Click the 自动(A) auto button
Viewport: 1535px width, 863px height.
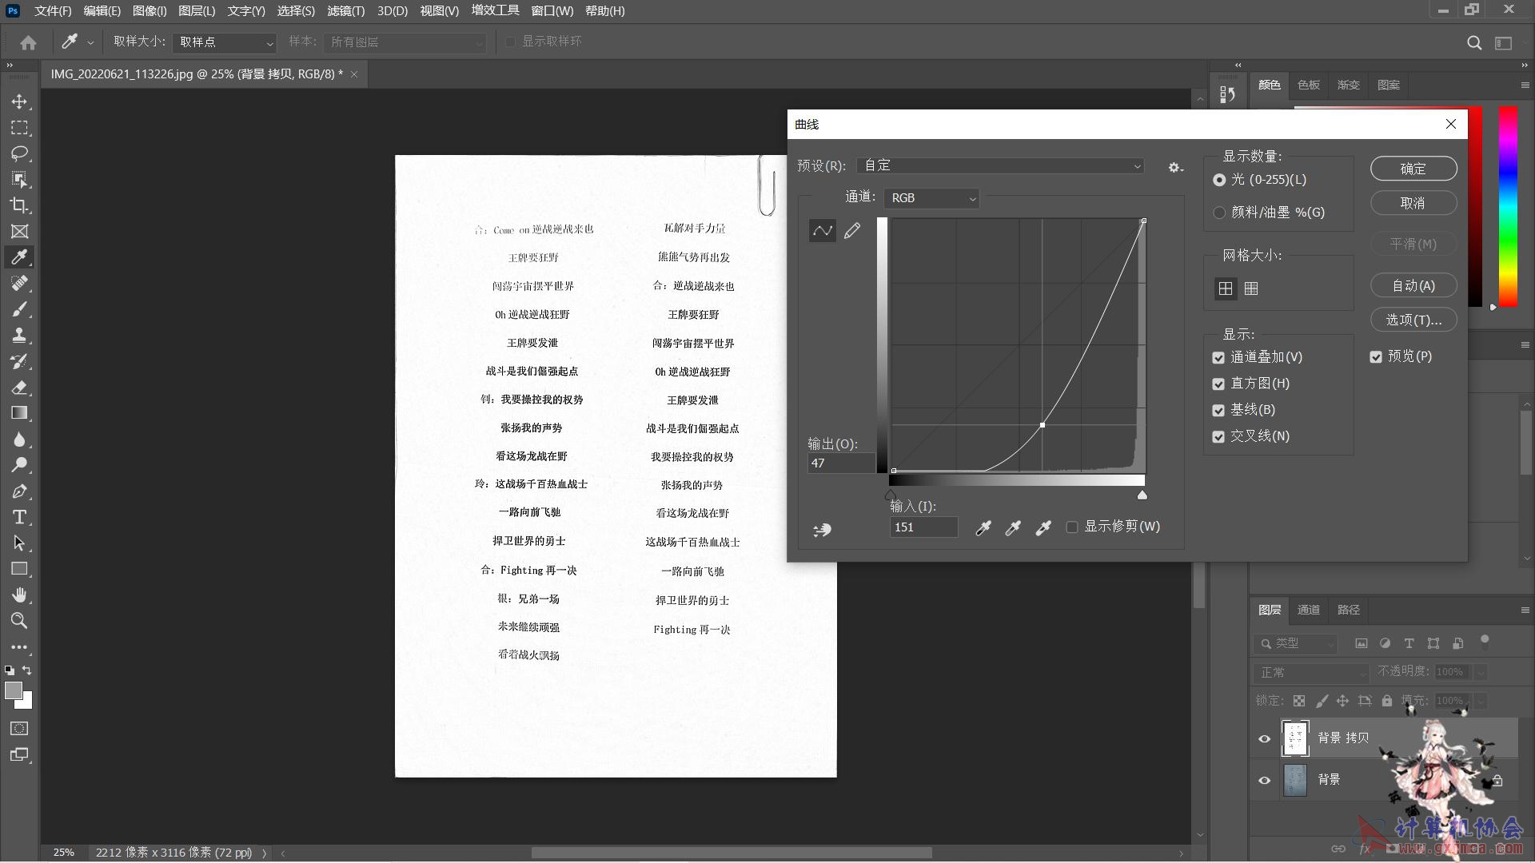click(1413, 285)
